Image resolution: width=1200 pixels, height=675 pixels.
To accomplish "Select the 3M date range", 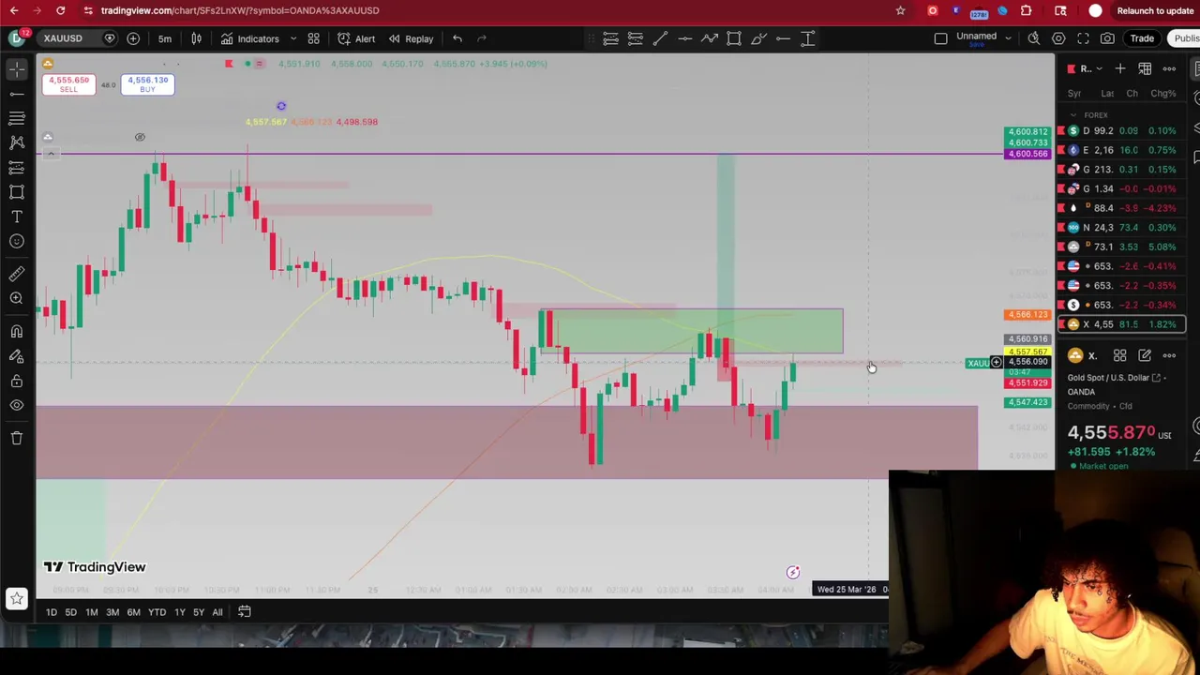I will [112, 612].
